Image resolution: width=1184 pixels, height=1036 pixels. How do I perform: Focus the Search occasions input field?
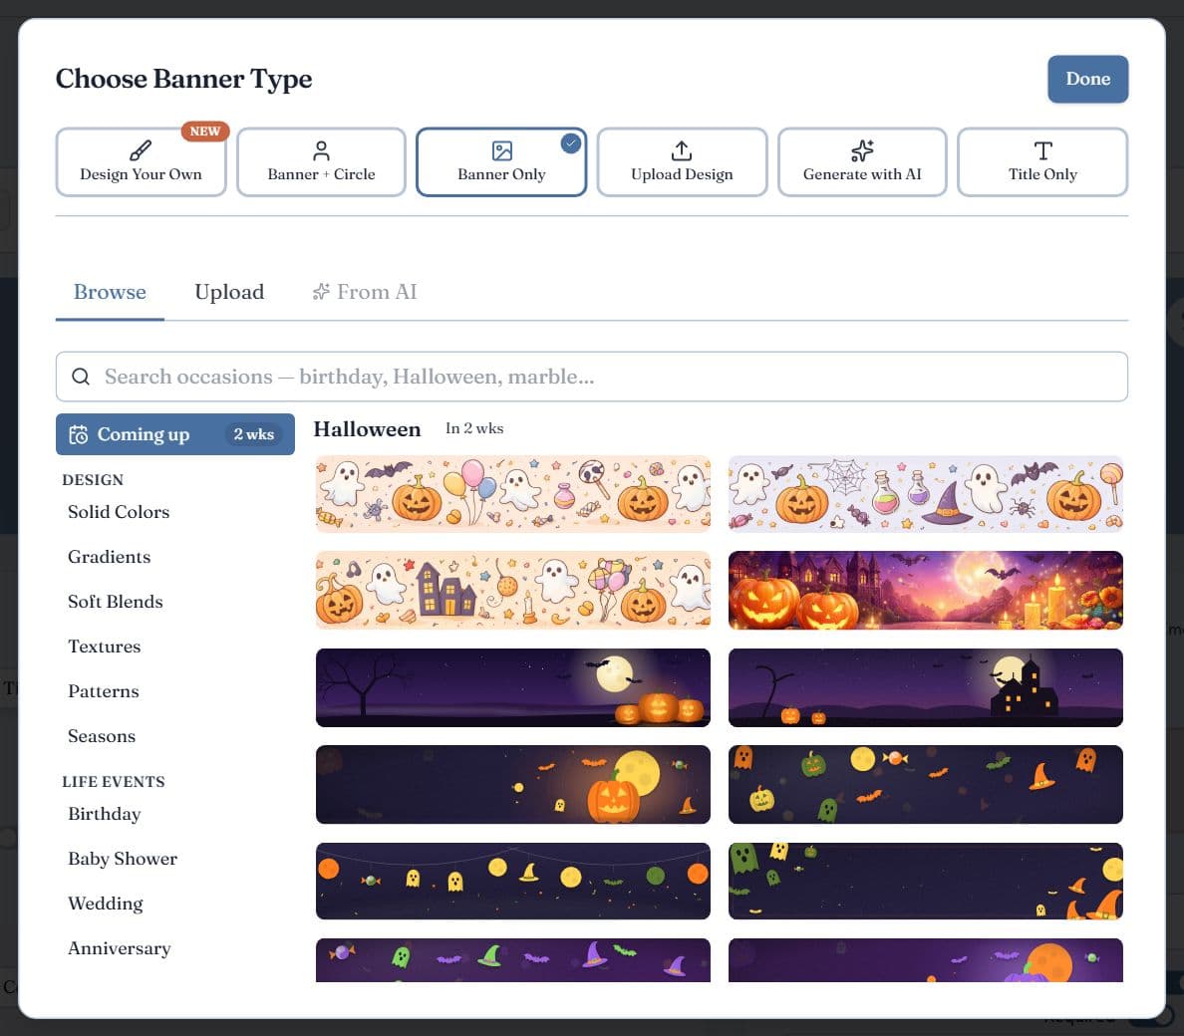coord(592,377)
